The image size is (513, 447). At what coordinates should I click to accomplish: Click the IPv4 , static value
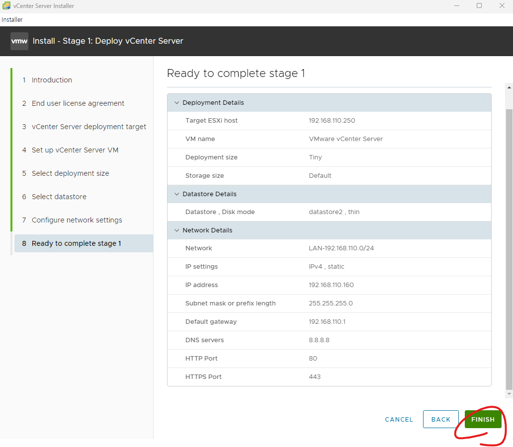point(327,267)
